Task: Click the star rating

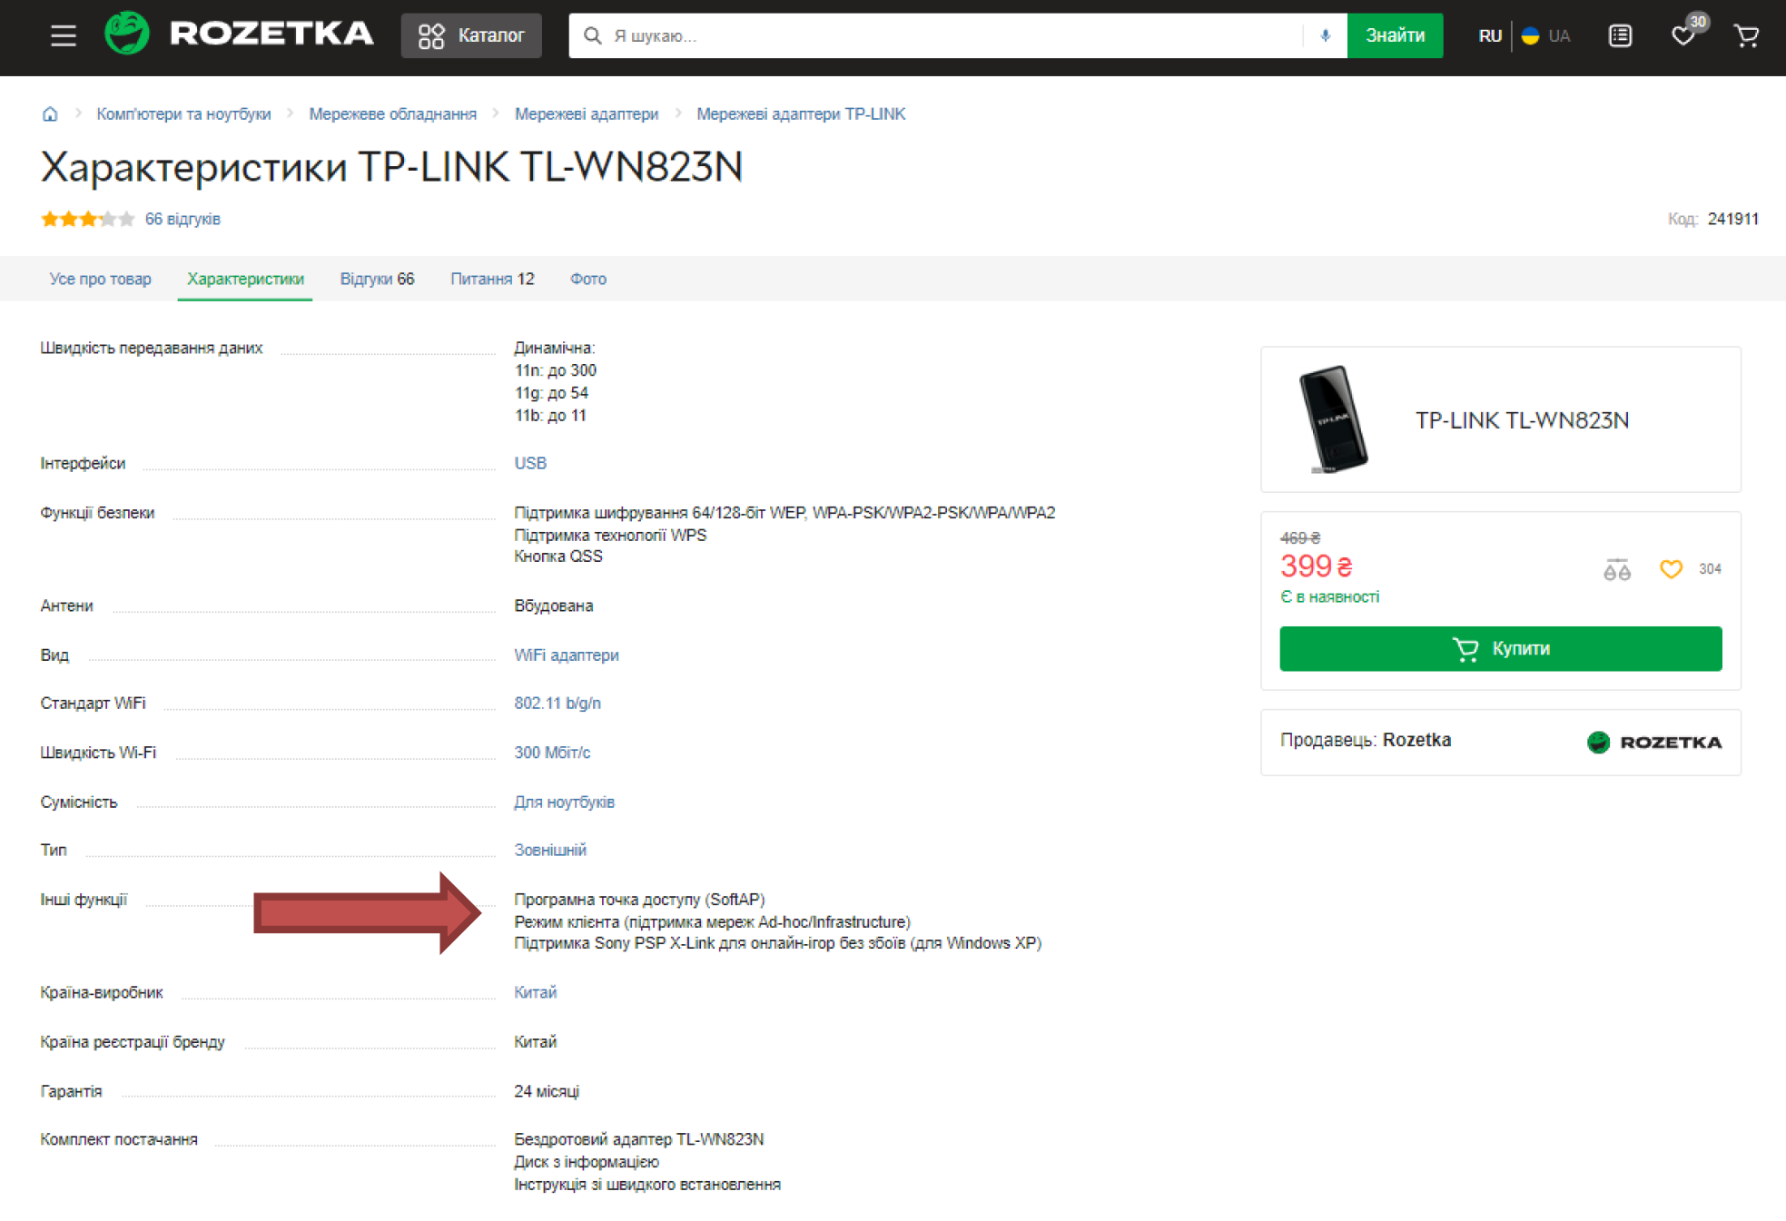Action: click(88, 219)
